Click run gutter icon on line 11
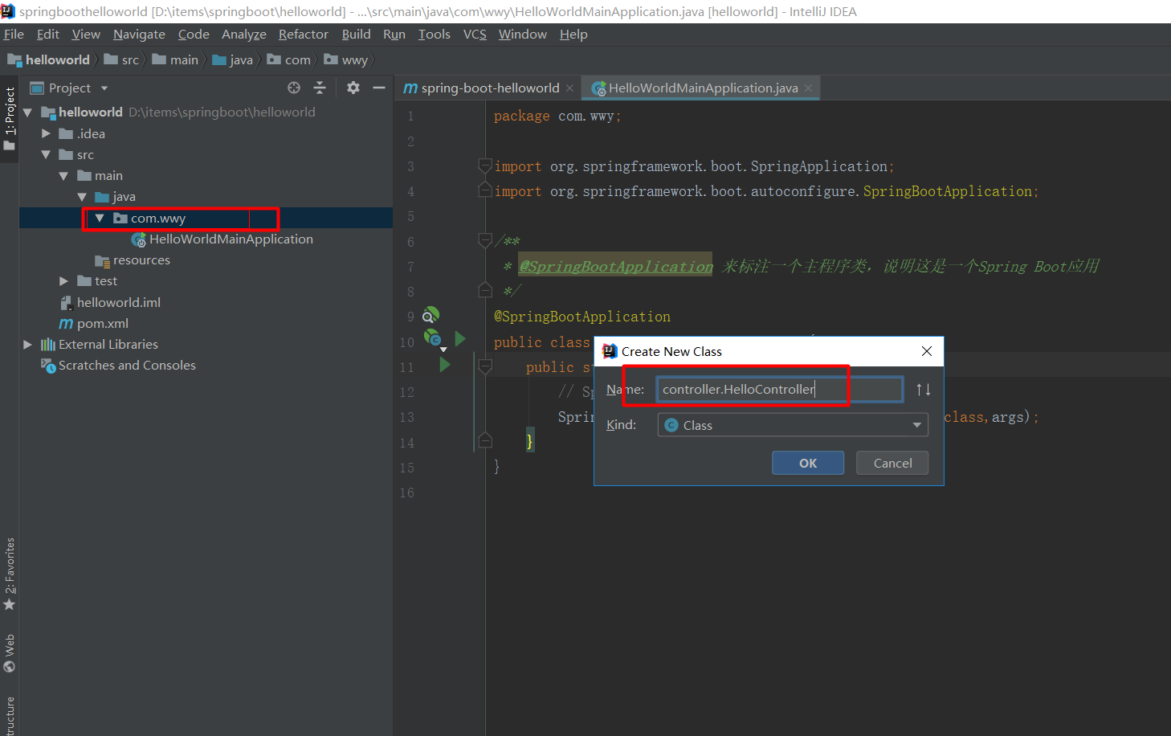The width and height of the screenshot is (1171, 736). coord(445,365)
